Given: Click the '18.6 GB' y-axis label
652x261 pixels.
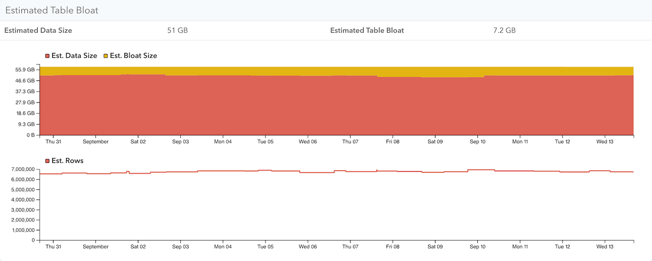Looking at the screenshot, I should 25,114.
